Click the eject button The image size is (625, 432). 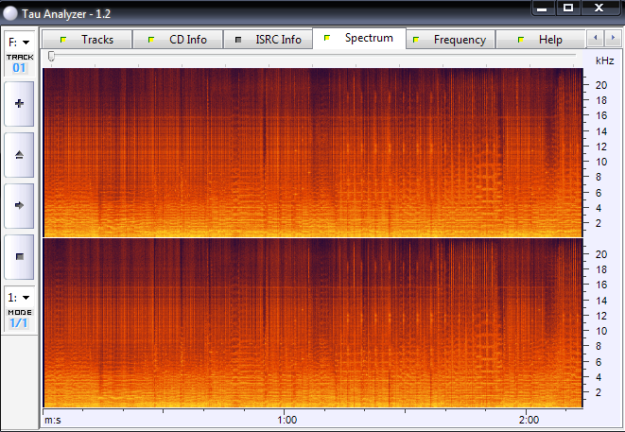19,155
